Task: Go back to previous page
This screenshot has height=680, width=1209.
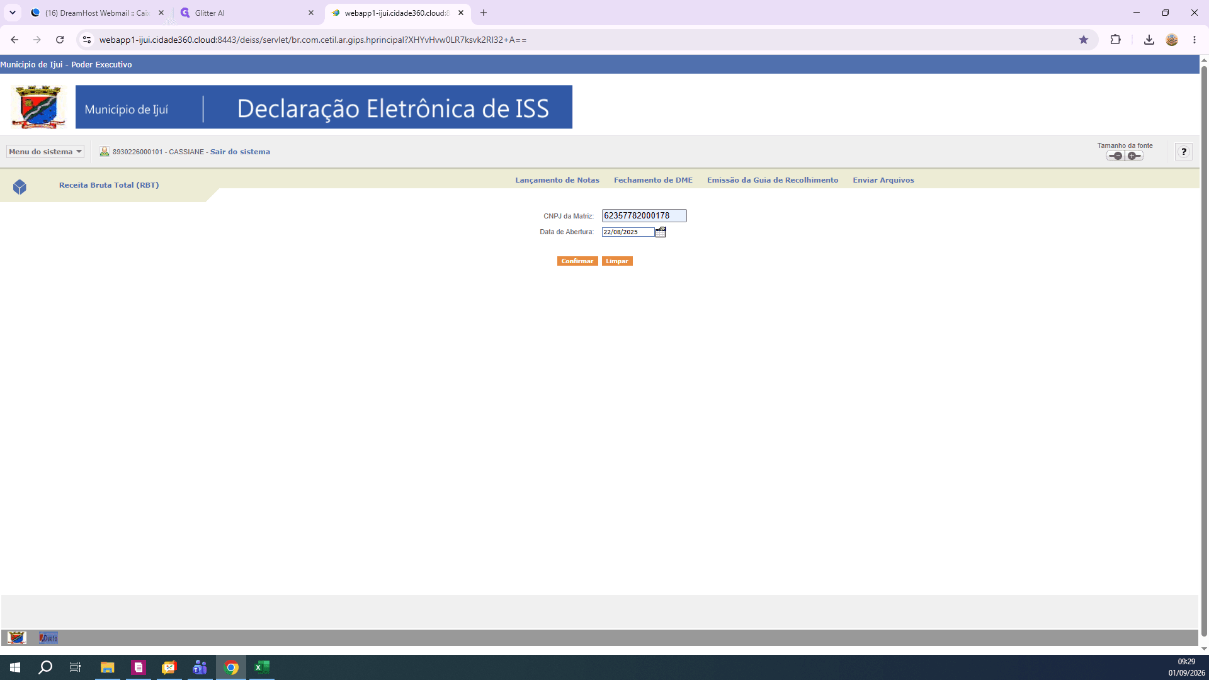Action: (x=14, y=40)
